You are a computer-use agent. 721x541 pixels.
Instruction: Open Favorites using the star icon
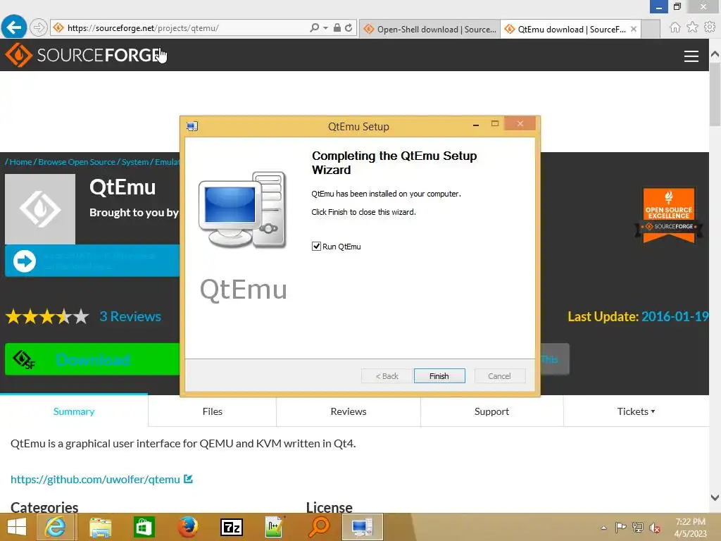[692, 27]
